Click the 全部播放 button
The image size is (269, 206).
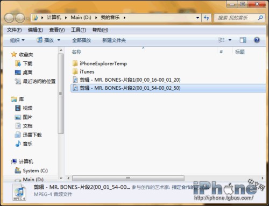(x=82, y=40)
